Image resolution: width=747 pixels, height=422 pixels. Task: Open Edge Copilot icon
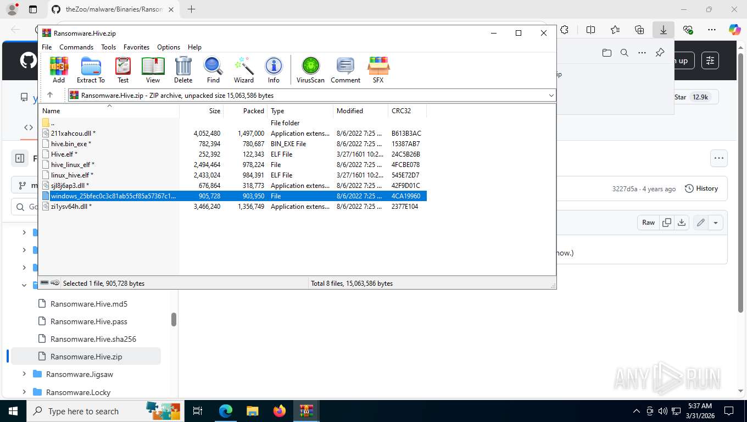point(734,30)
